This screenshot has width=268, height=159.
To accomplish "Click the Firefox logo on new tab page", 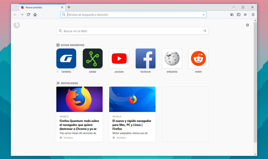I will click(x=17, y=25).
